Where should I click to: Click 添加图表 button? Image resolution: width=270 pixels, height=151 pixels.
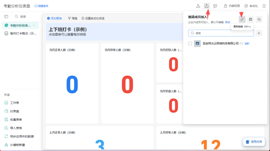pyautogui.click(x=54, y=18)
